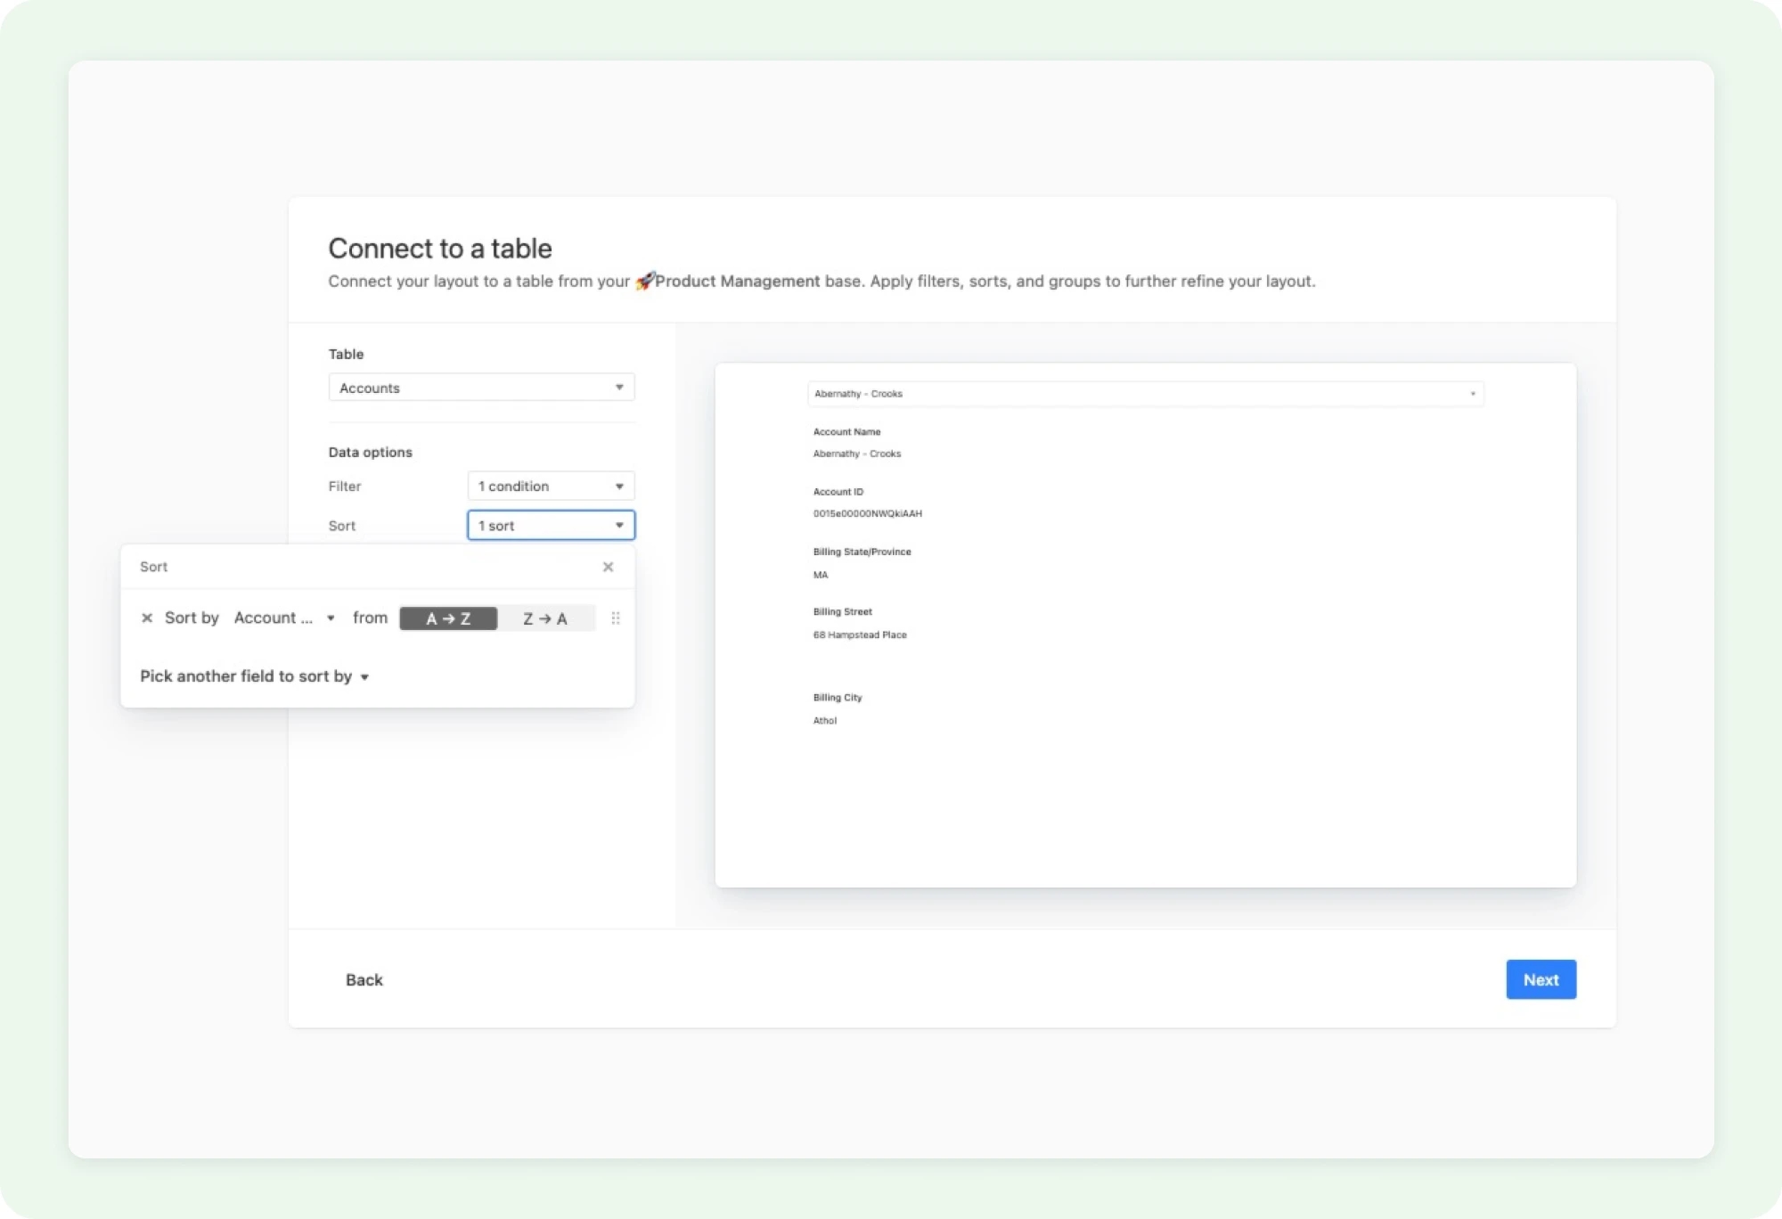Click the Billing State/Province field label

[x=862, y=552]
